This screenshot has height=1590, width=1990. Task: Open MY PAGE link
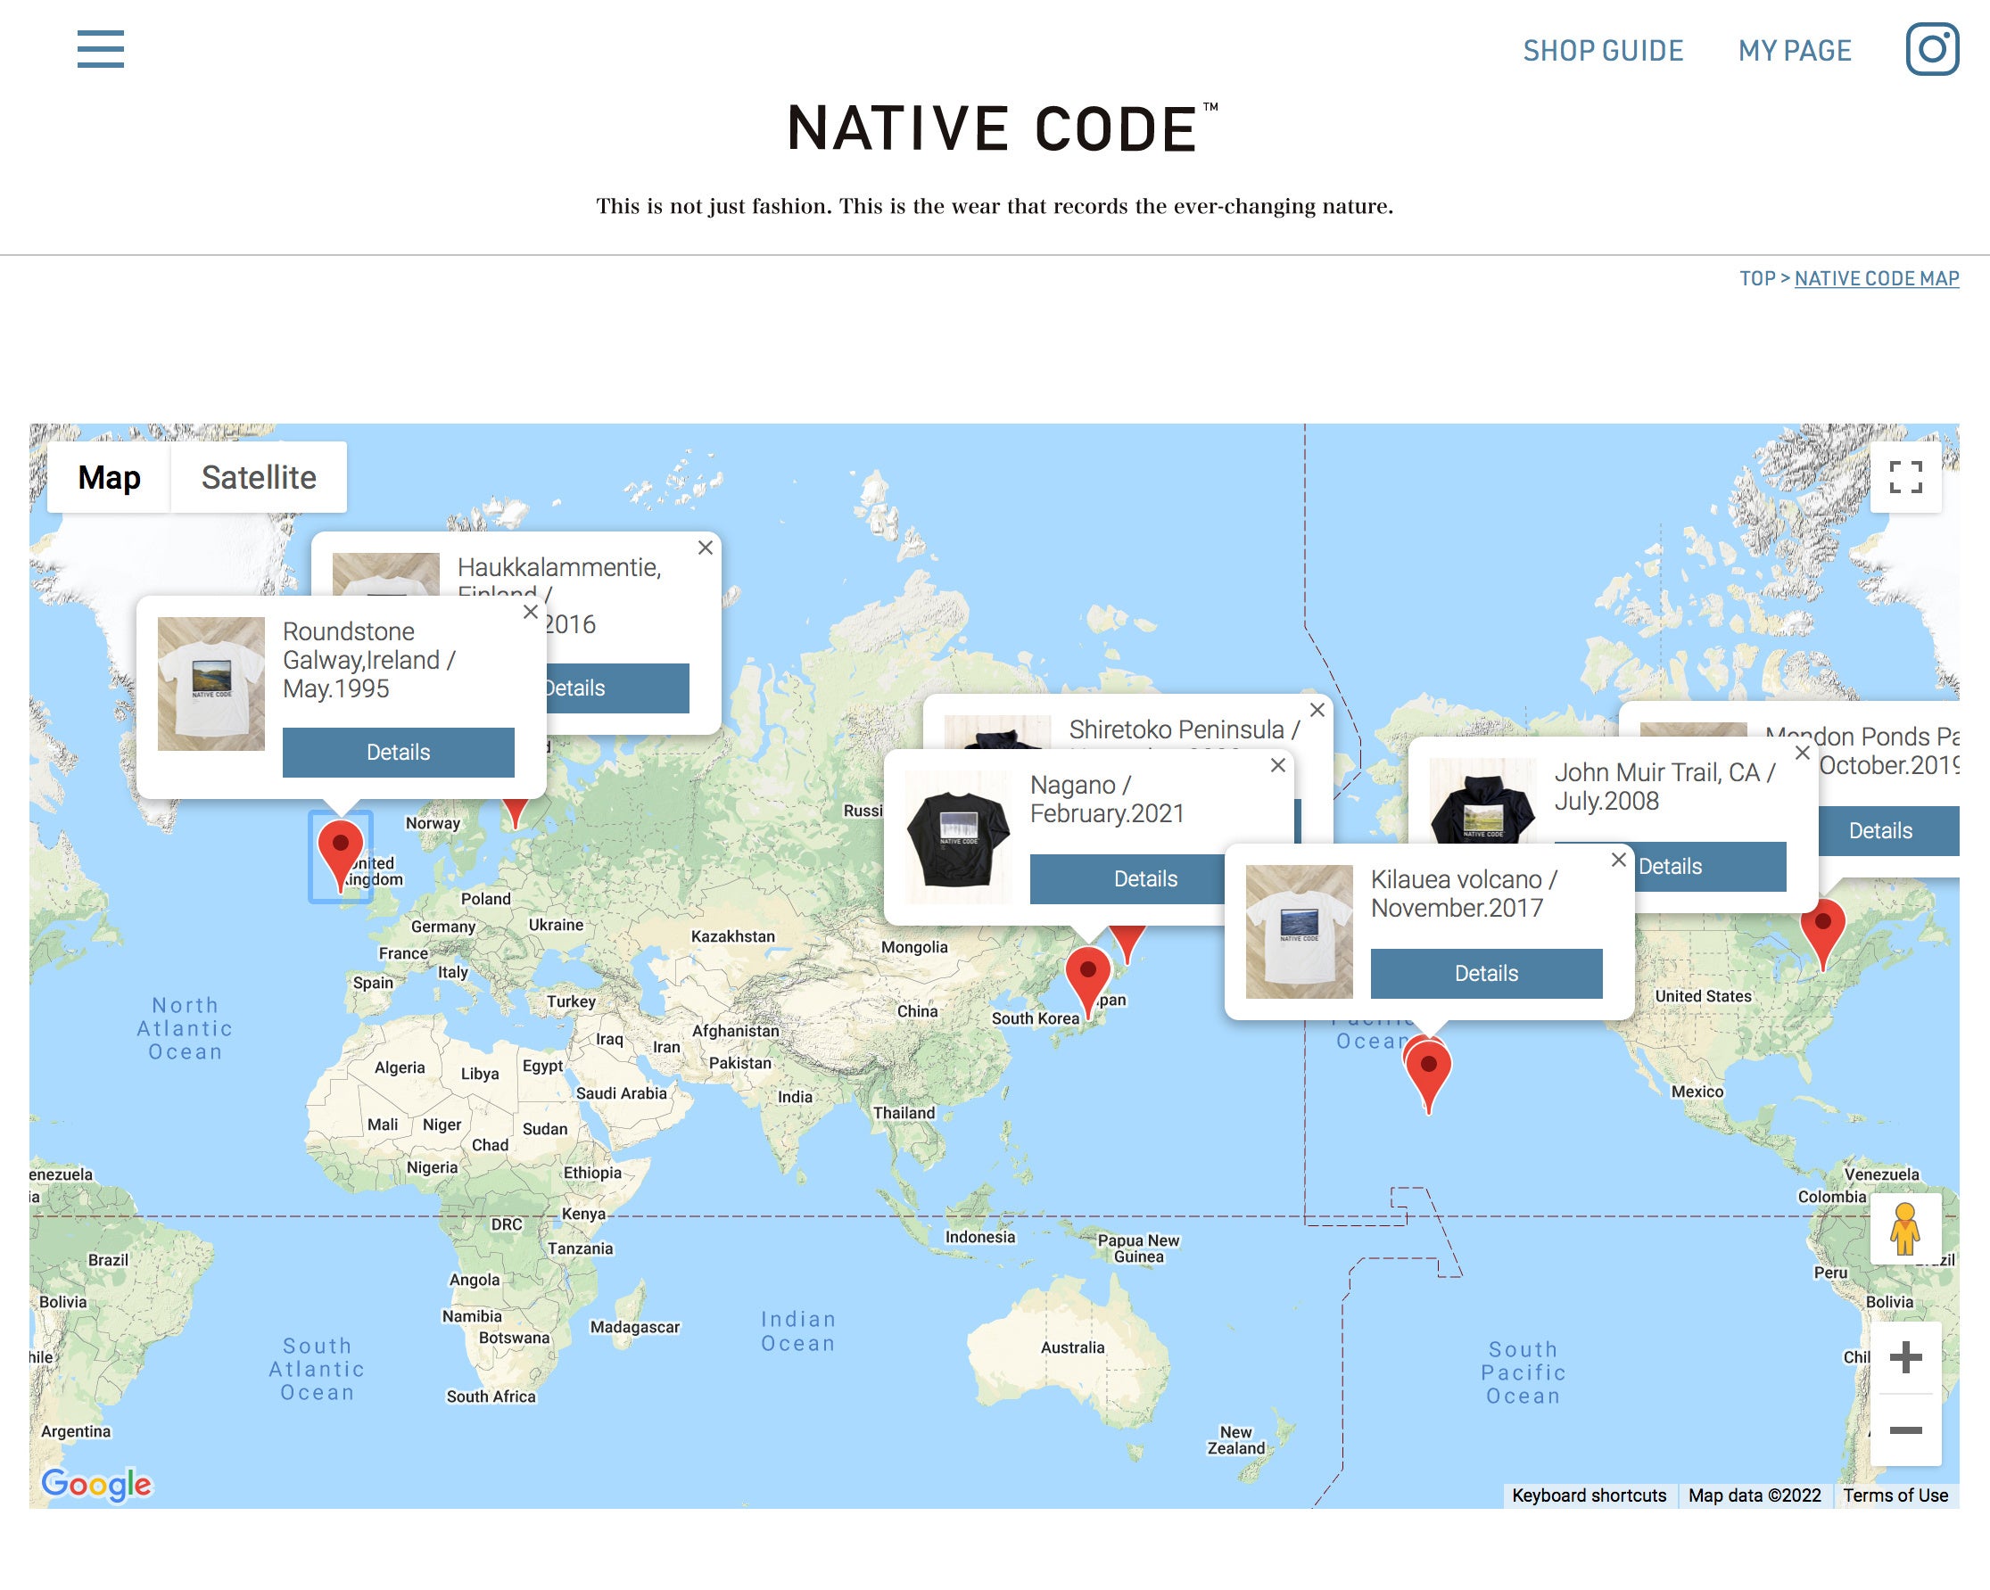coord(1795,51)
